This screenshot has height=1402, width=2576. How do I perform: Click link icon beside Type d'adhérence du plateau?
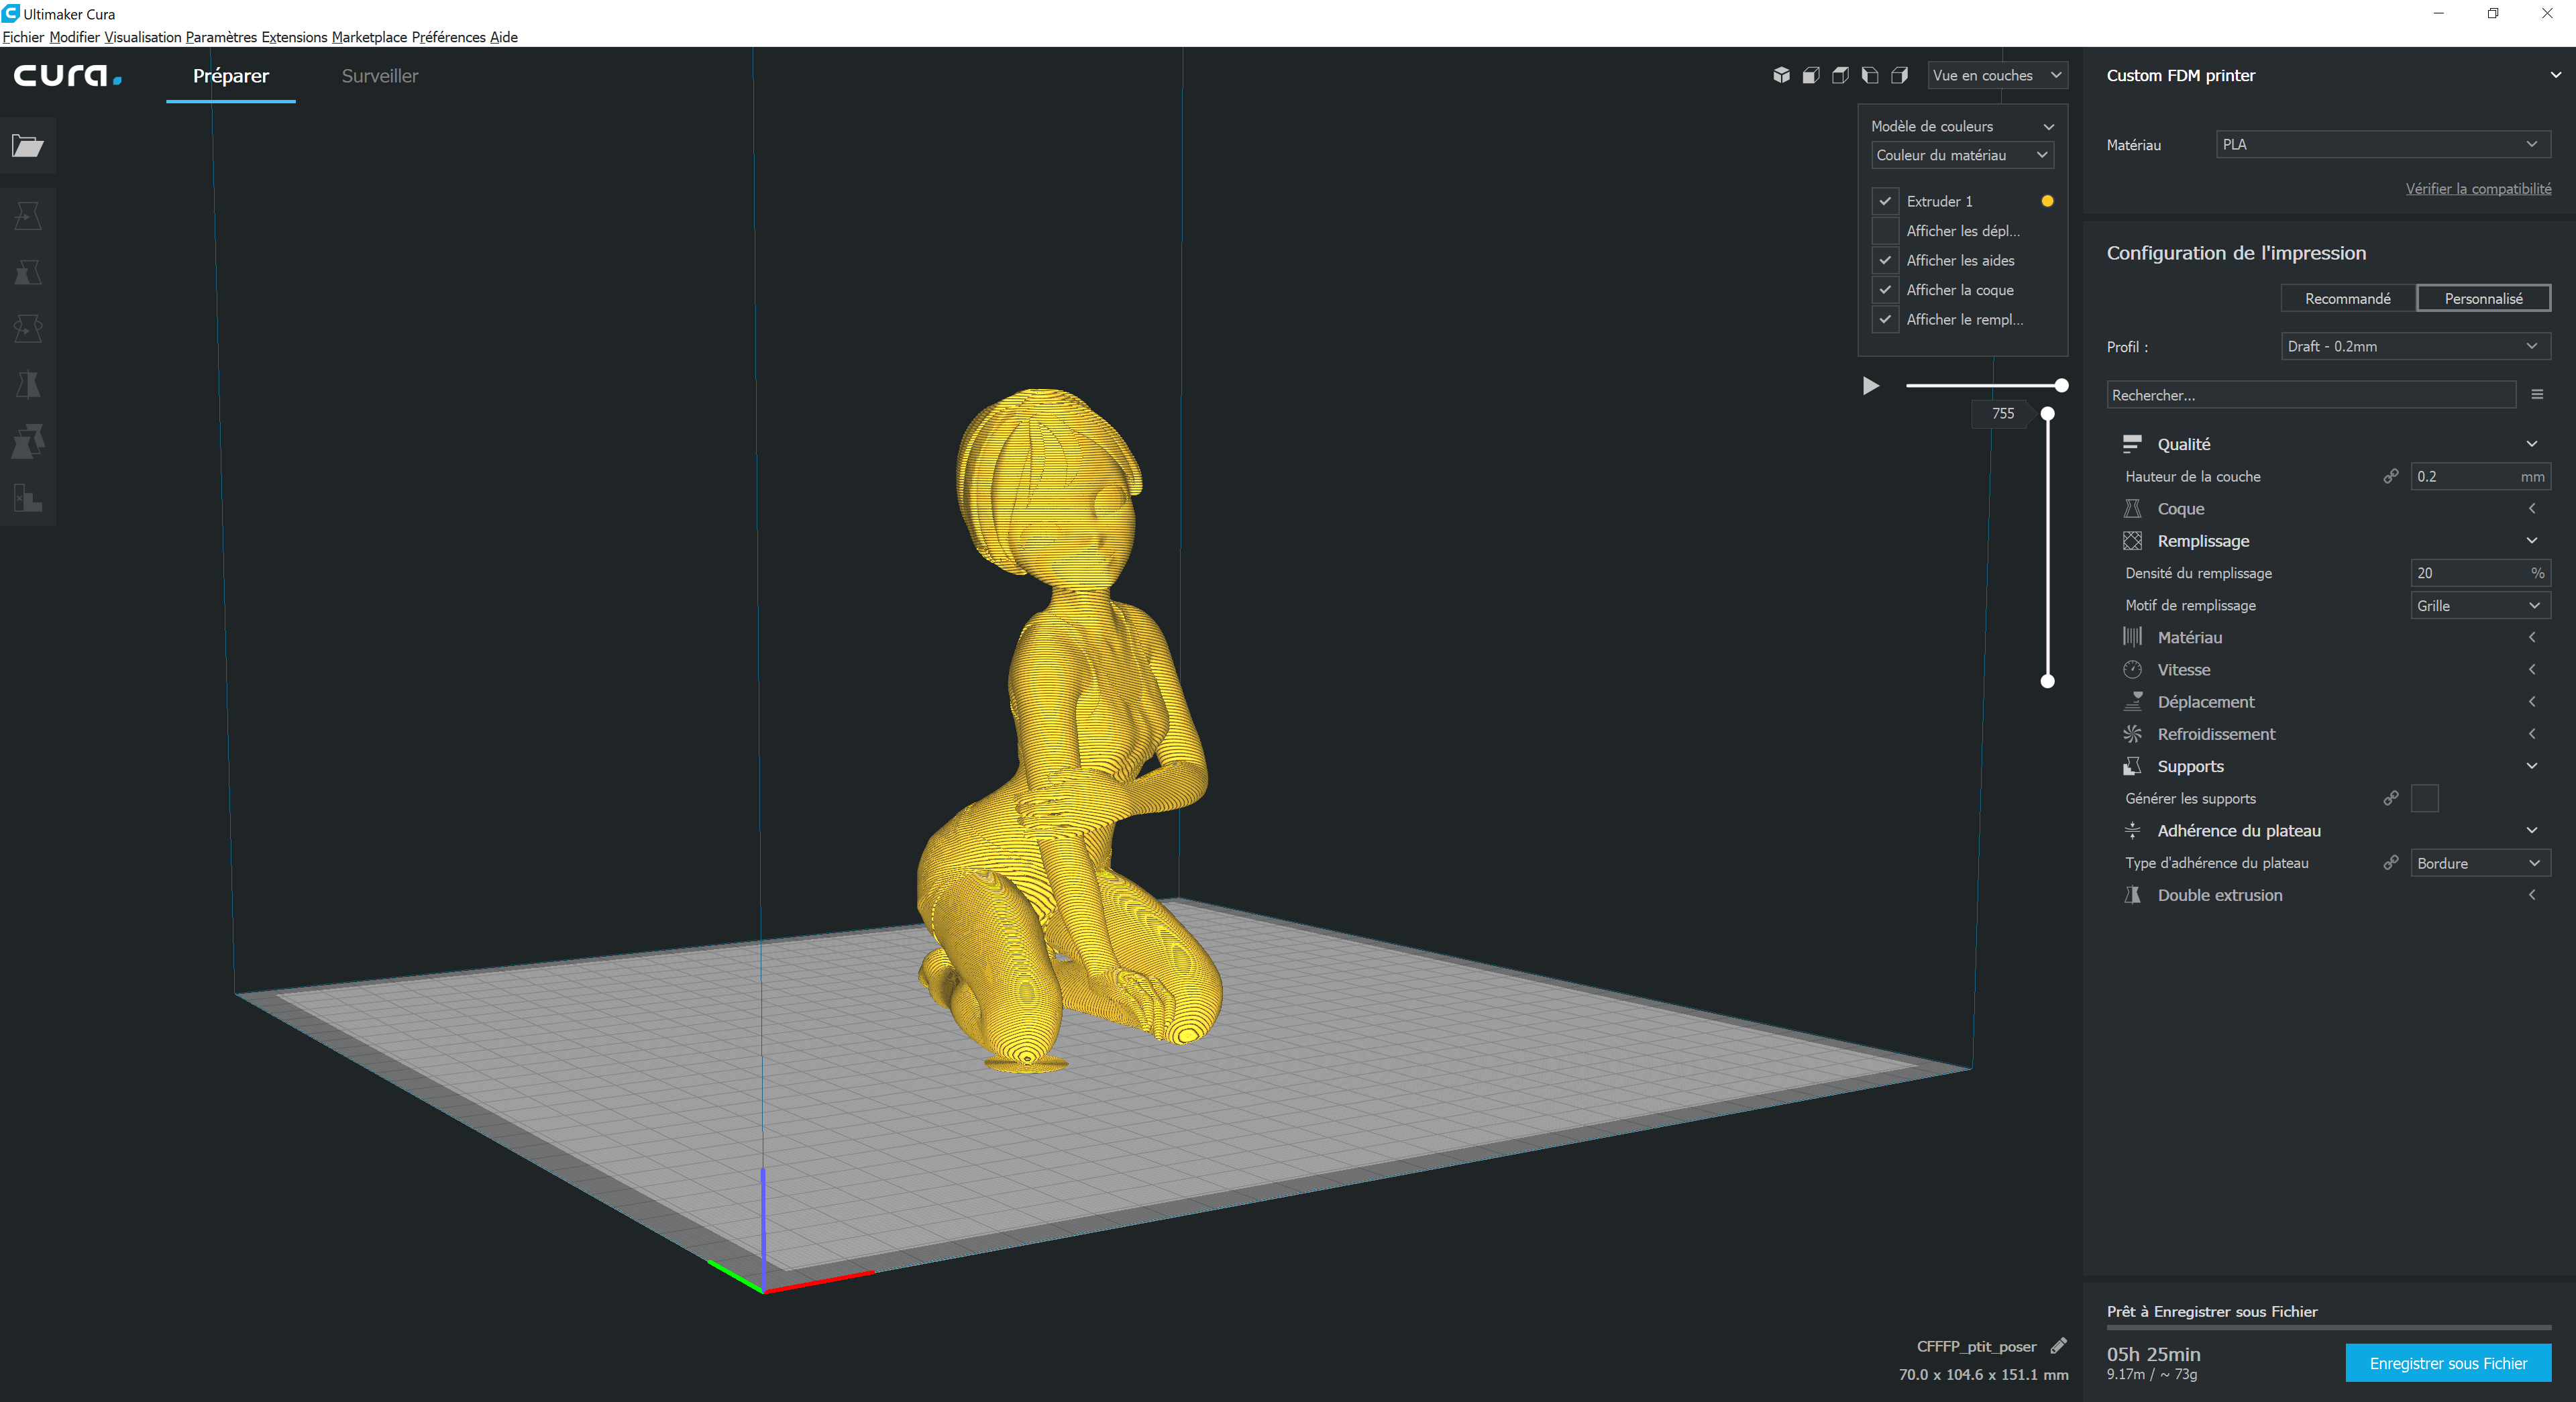2390,862
